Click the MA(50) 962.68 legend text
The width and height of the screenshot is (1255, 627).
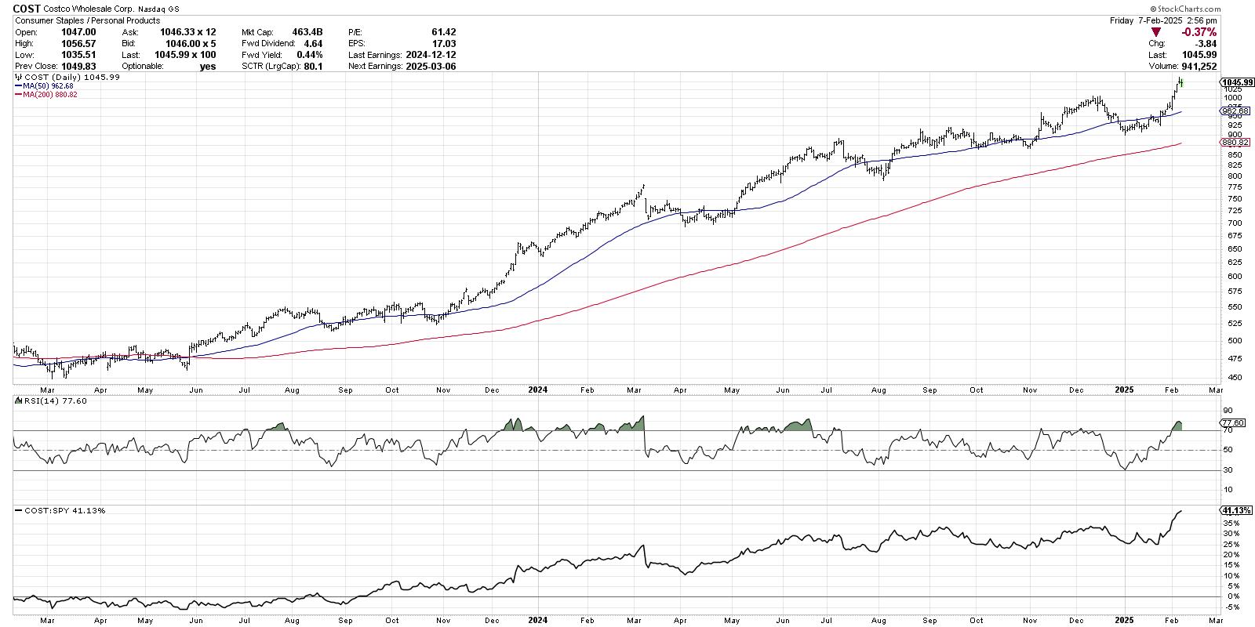49,87
